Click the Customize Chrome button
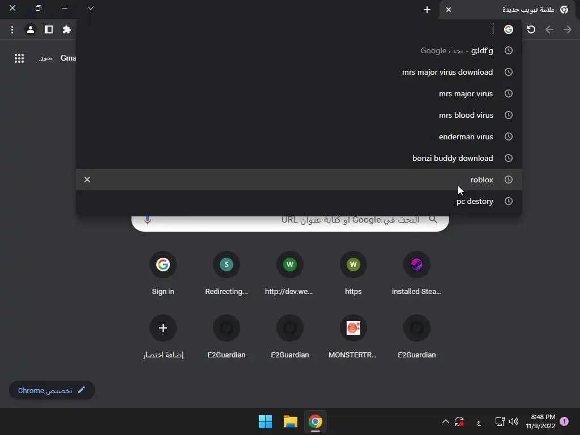 point(52,390)
